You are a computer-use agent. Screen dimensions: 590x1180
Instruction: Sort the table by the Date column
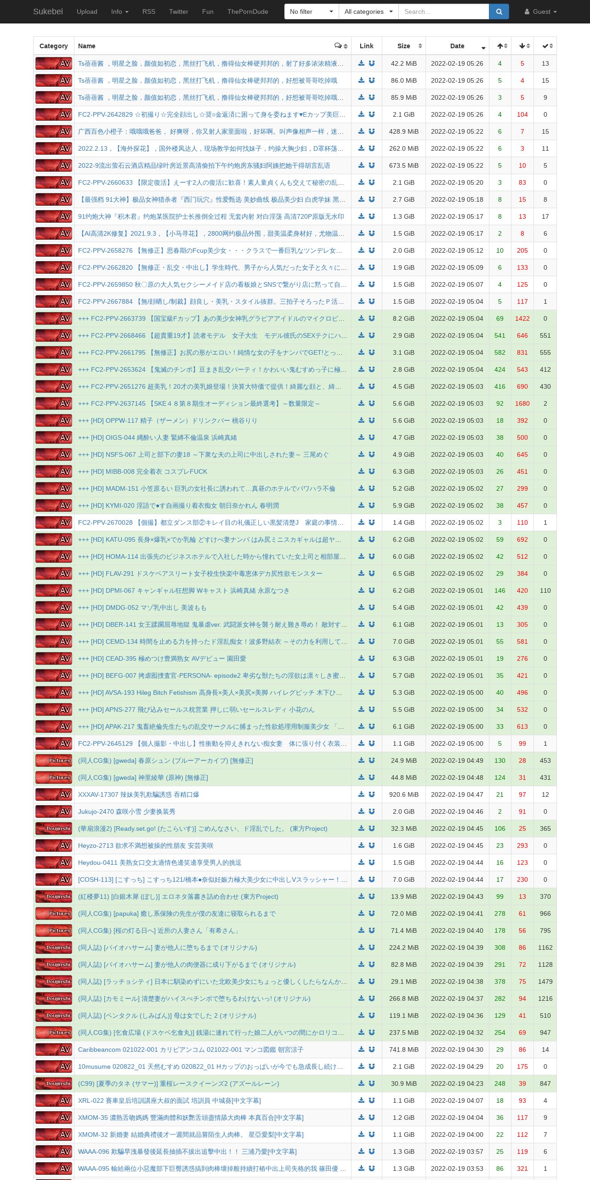coord(457,46)
